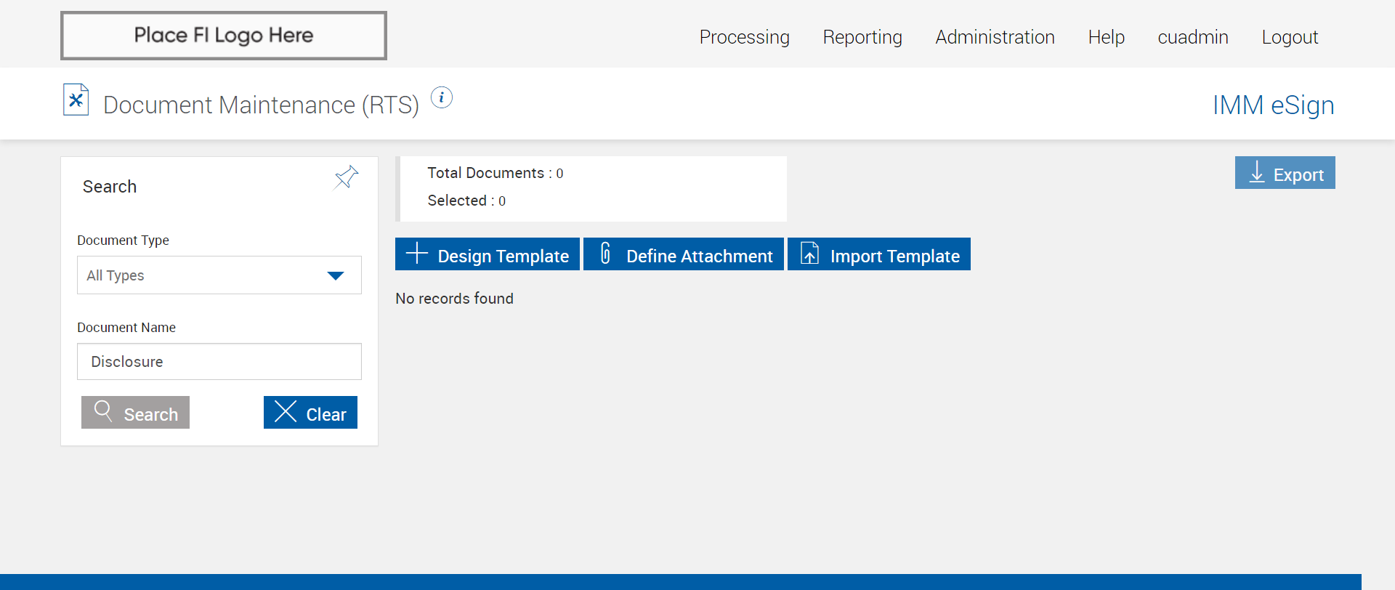Screen dimensions: 1395x590
Task: Open the Administration menu
Action: pyautogui.click(x=995, y=37)
